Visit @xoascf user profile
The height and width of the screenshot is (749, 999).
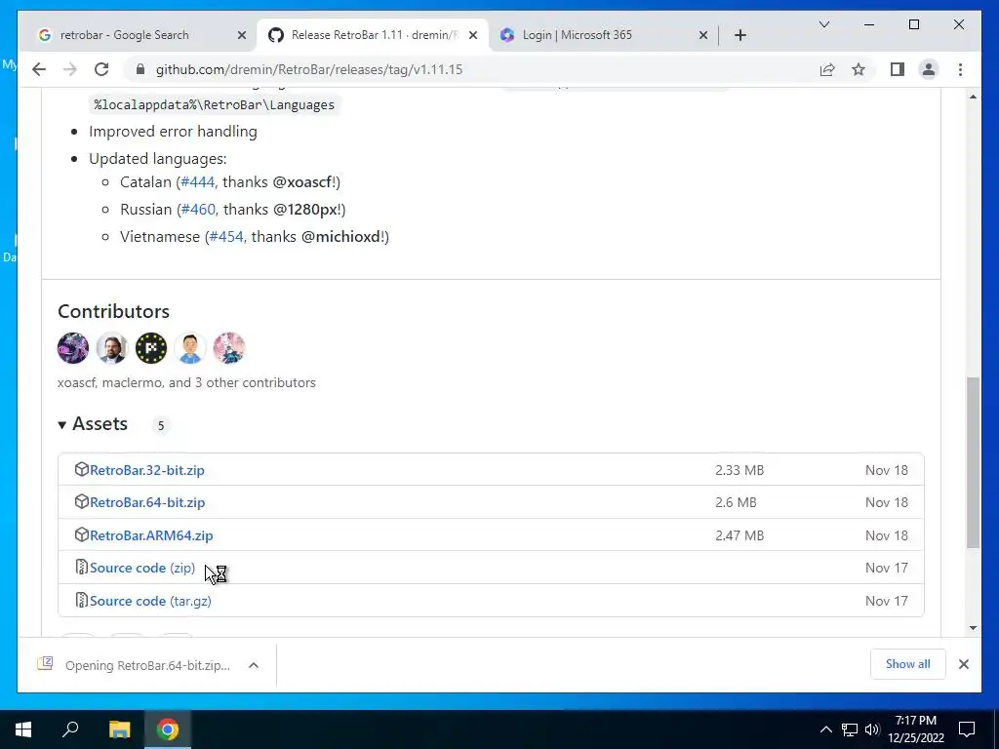click(302, 182)
